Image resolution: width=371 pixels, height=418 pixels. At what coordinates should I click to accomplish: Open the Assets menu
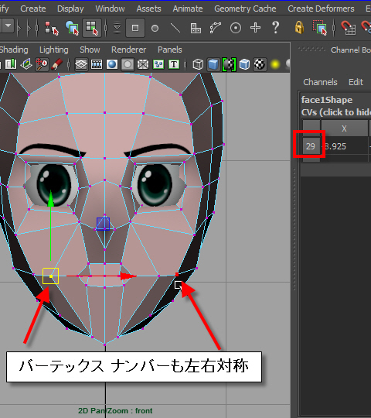pyautogui.click(x=148, y=9)
